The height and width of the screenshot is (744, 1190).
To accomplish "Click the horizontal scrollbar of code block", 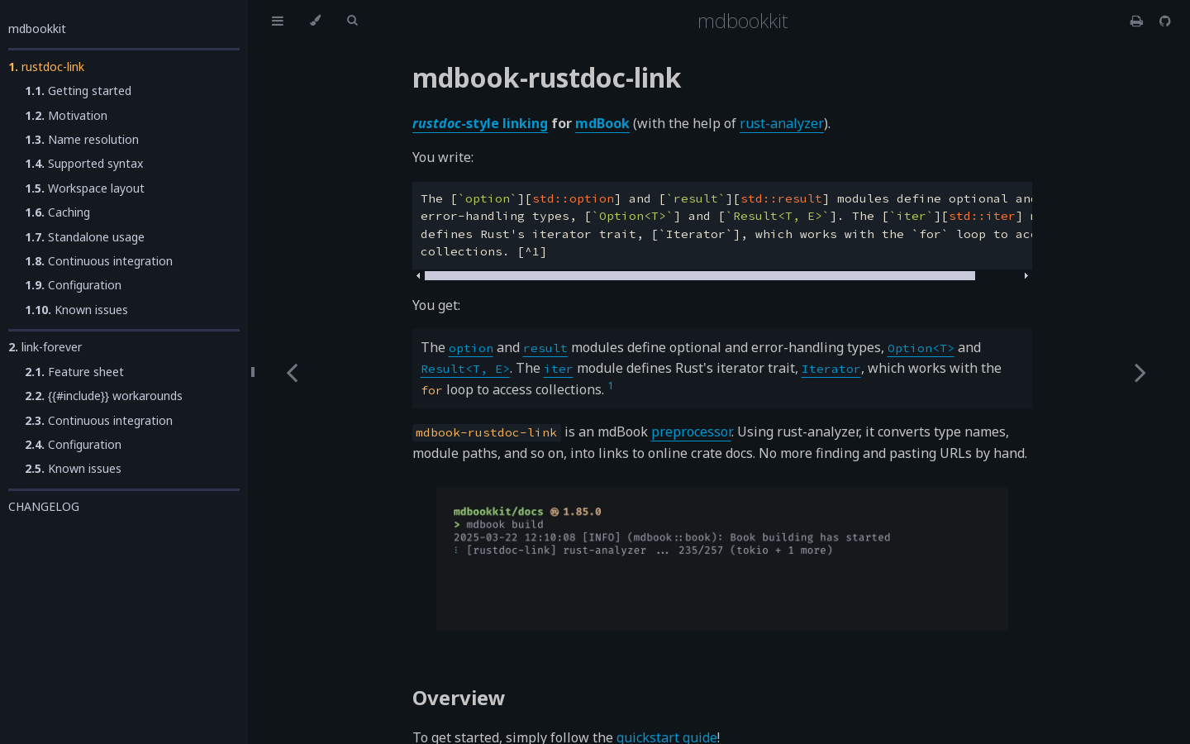I will [699, 275].
